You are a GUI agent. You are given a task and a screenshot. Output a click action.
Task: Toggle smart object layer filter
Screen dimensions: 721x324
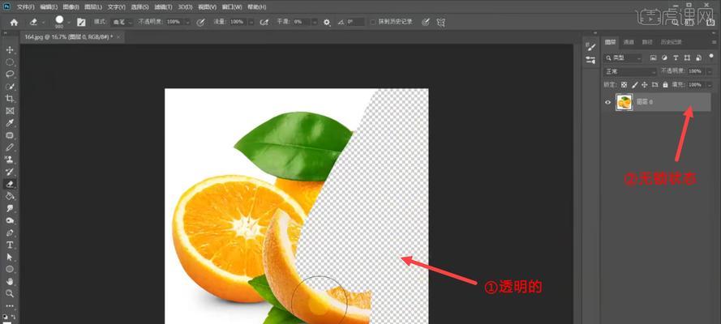pyautogui.click(x=698, y=58)
